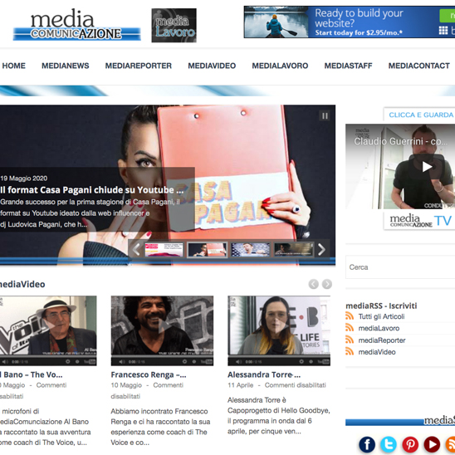This screenshot has height=455, width=455.
Task: Open MEDIACONTACT menu section
Action: pos(419,66)
